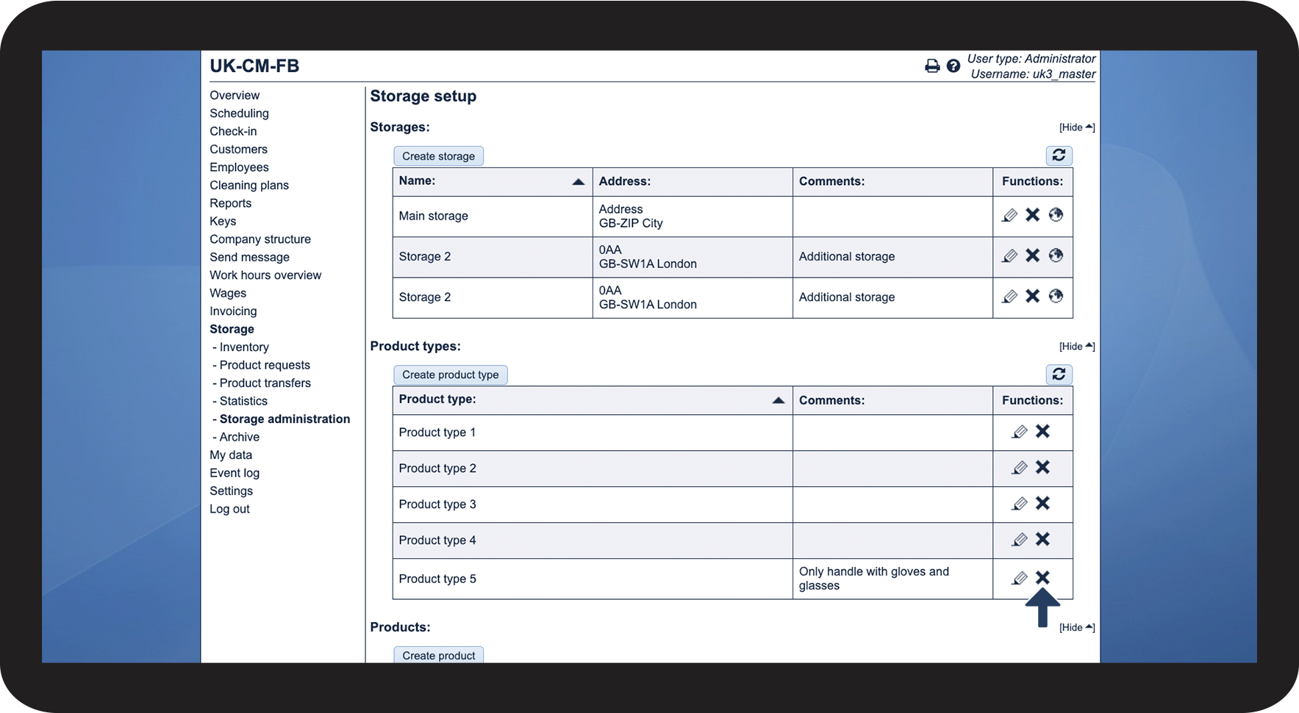Click the Create storage button

point(439,156)
